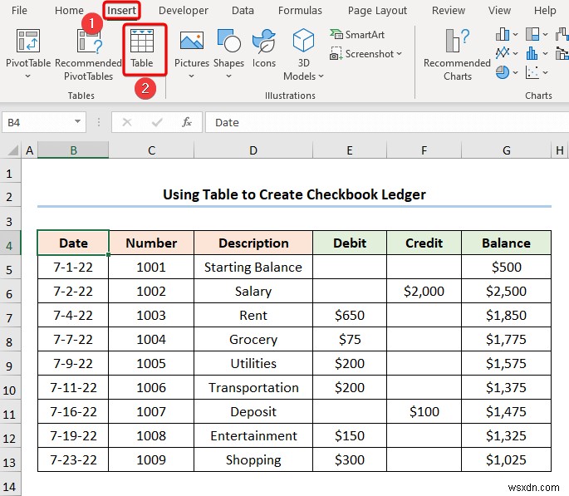Image resolution: width=569 pixels, height=496 pixels.
Task: Insert a combo chart
Action: (x=562, y=54)
